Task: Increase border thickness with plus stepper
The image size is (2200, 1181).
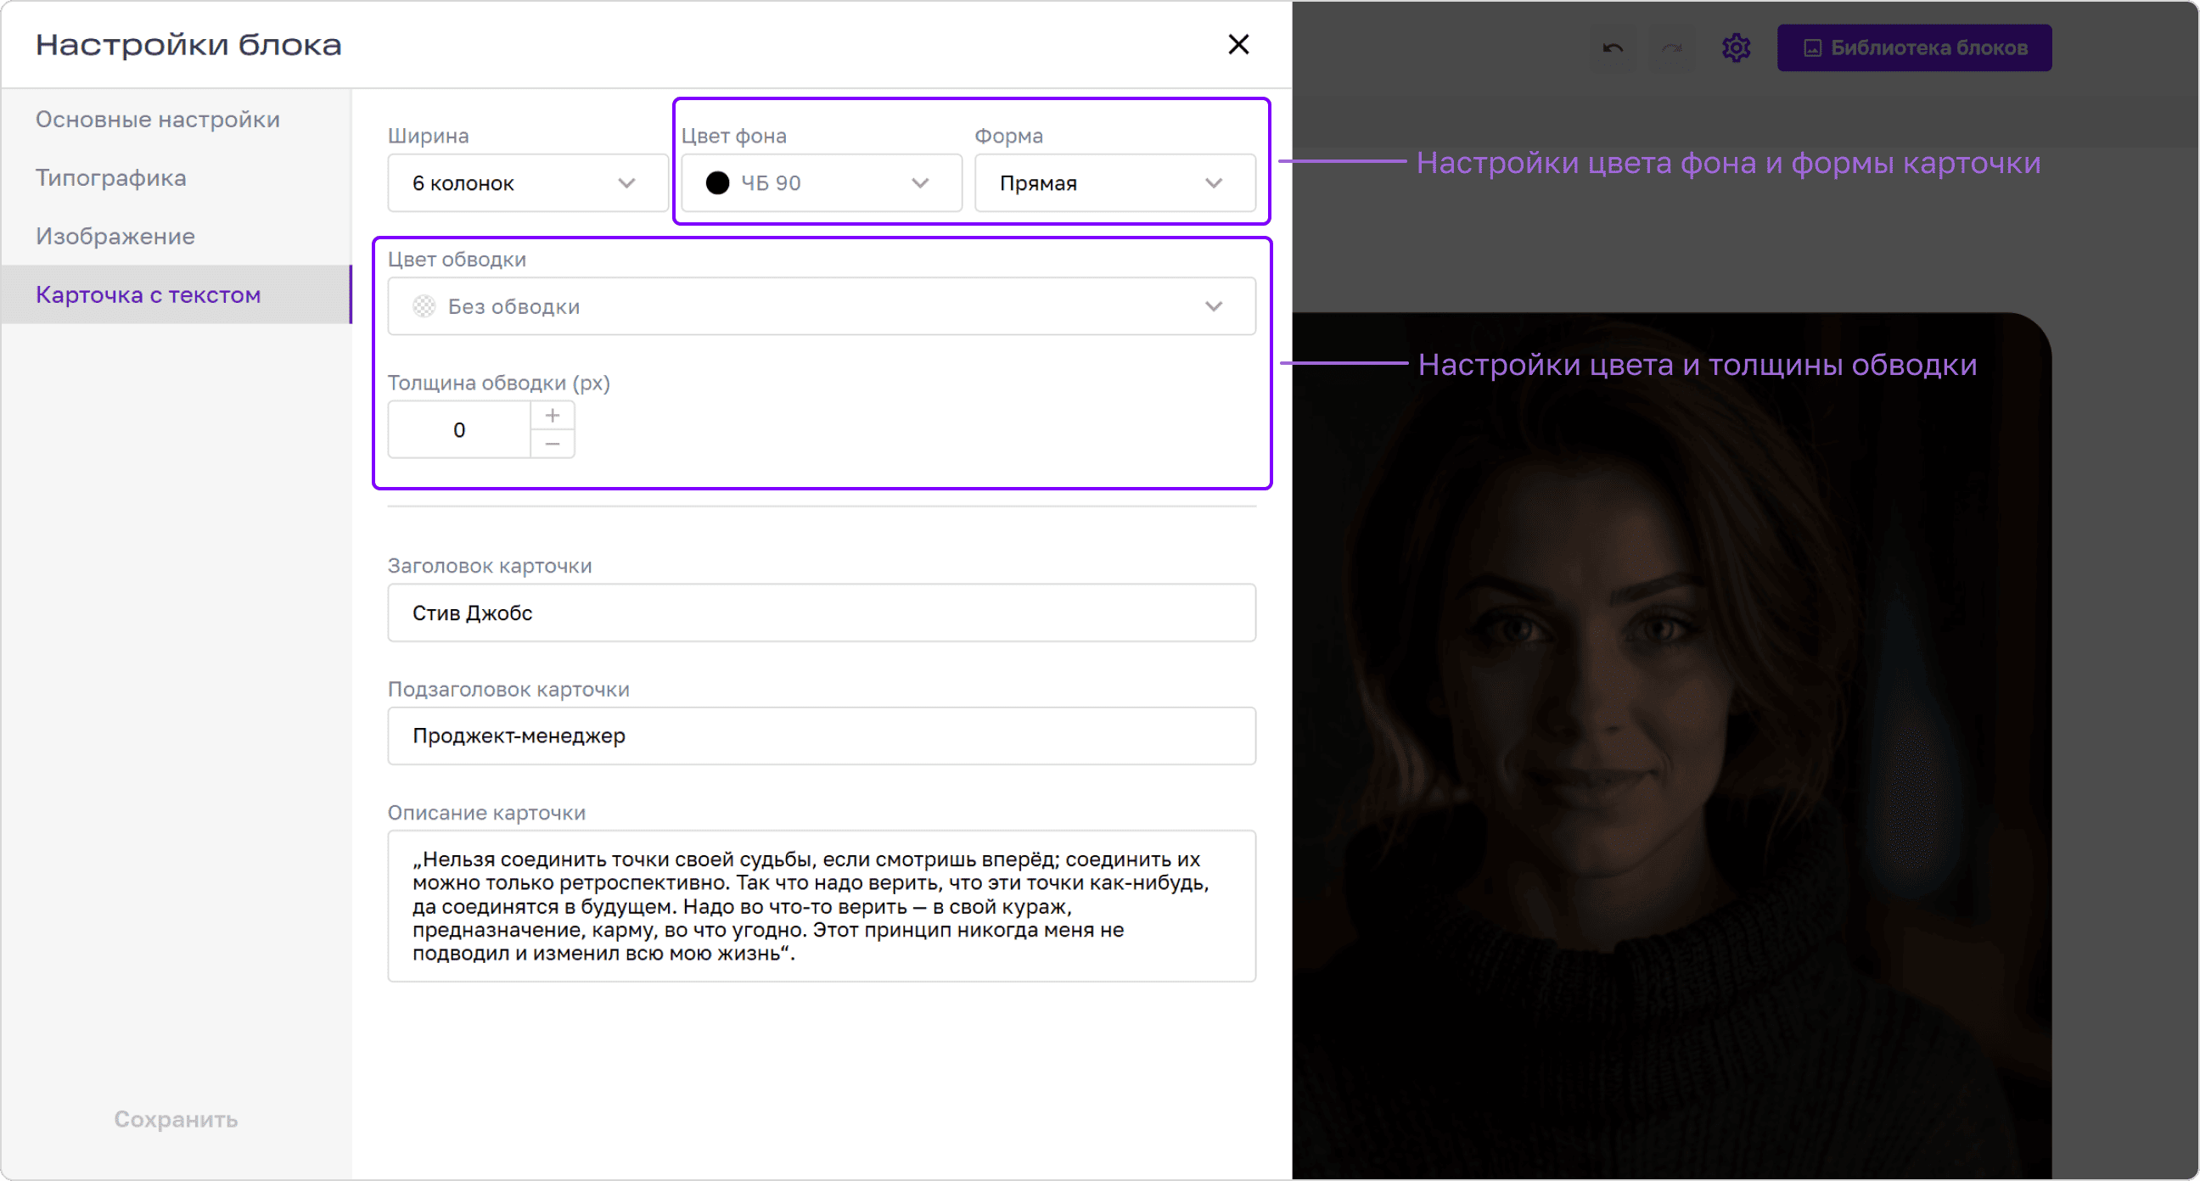Action: coord(553,416)
